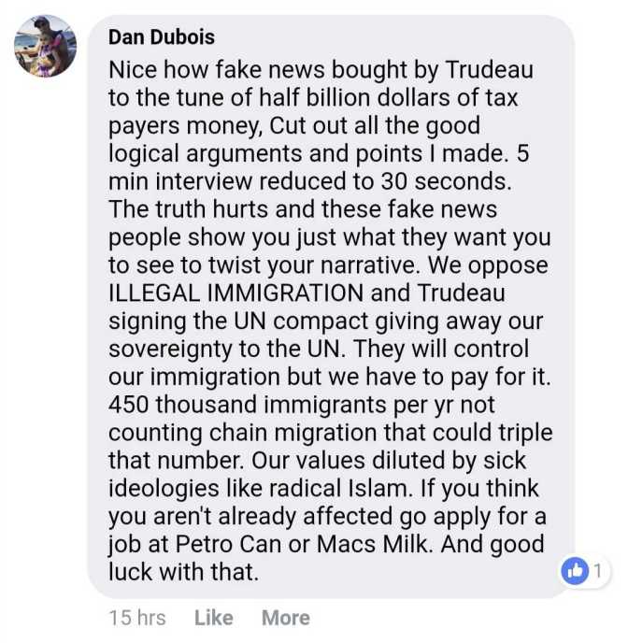Screen dimensions: 628x643
Task: Open comment permalink via 15 hrs
Action: pos(137,618)
